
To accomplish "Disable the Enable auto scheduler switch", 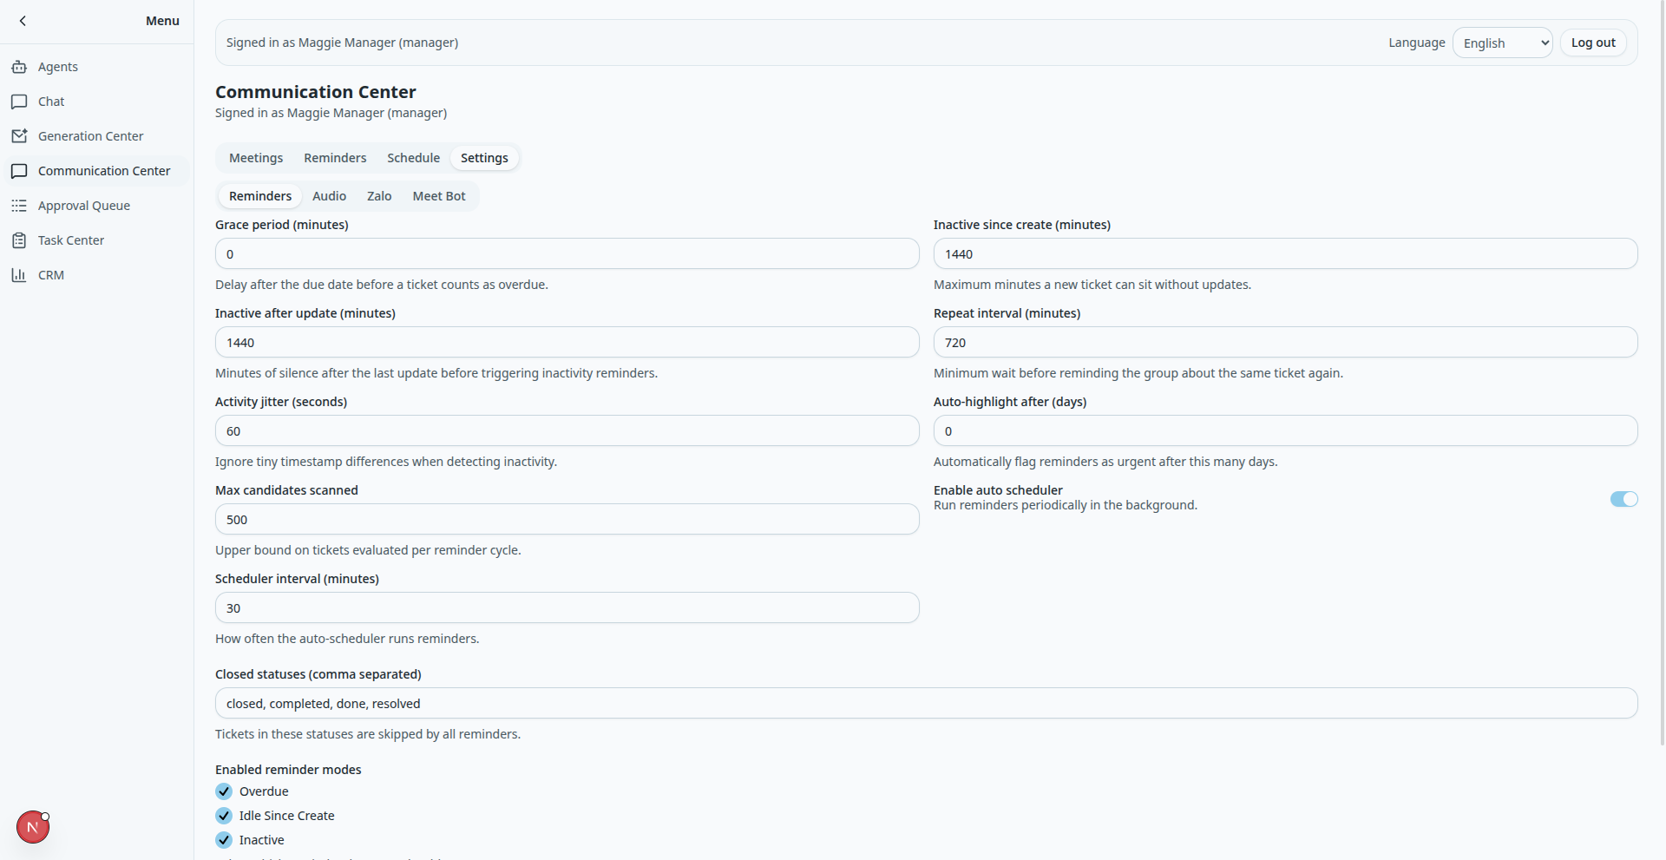I will (1623, 499).
